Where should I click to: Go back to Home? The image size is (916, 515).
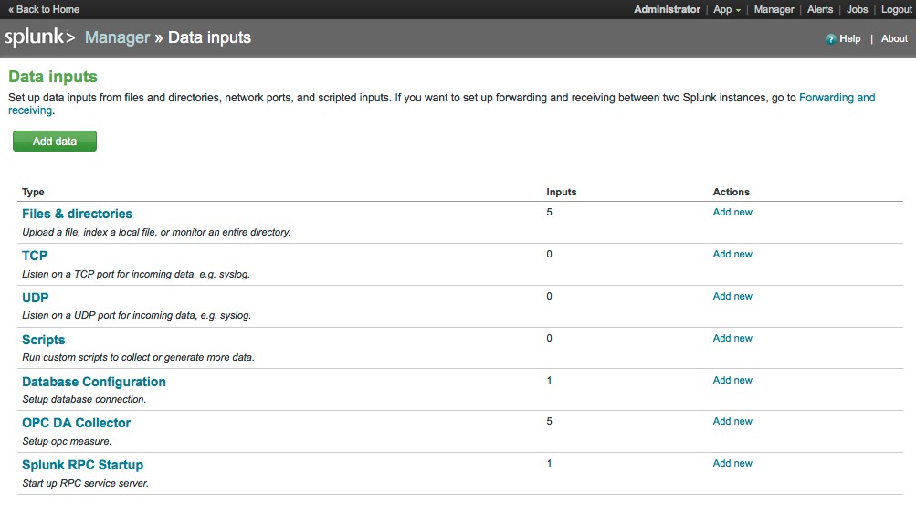(x=44, y=9)
